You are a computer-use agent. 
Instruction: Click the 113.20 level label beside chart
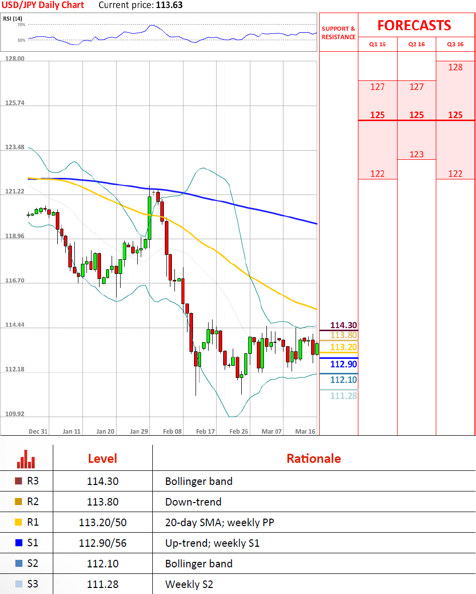click(x=343, y=347)
